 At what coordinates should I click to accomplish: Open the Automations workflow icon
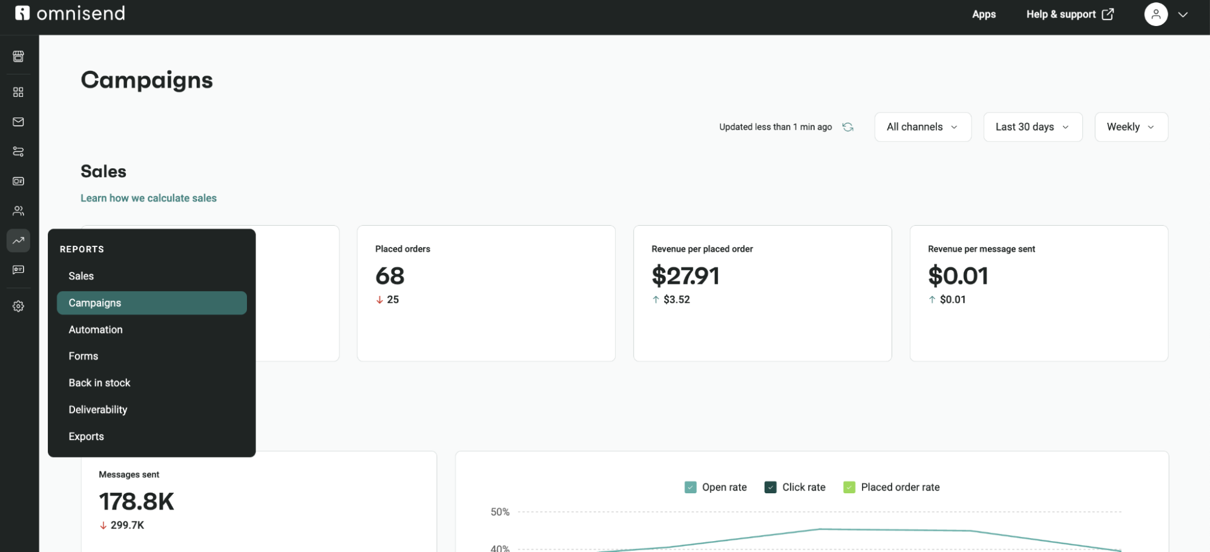[x=18, y=151]
